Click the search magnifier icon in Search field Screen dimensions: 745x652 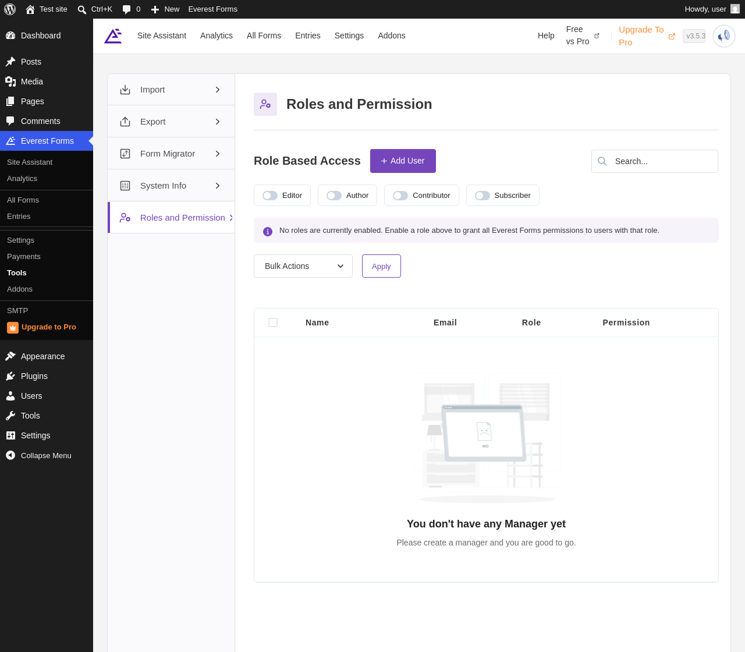tap(602, 161)
